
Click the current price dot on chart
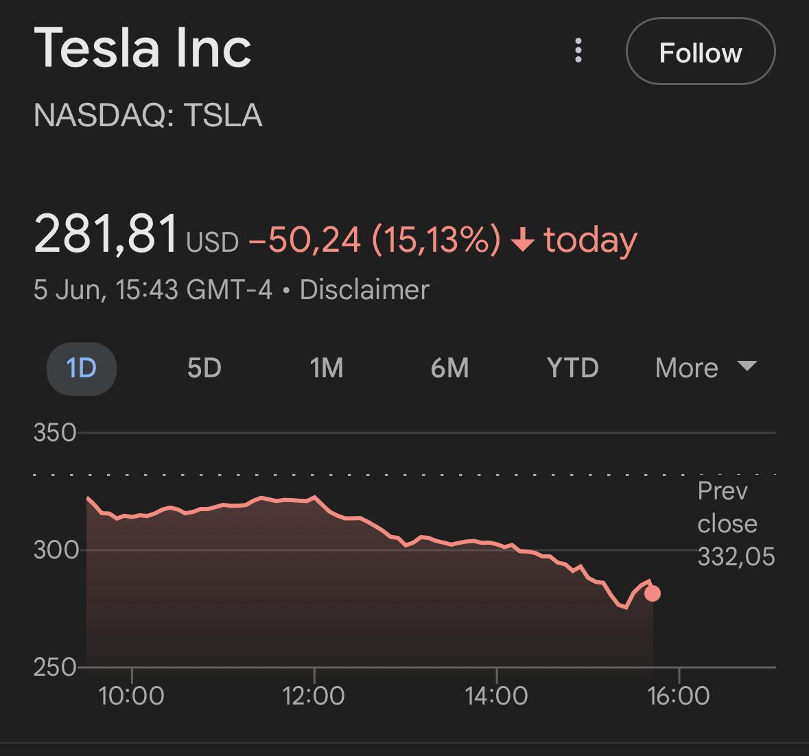pos(653,593)
